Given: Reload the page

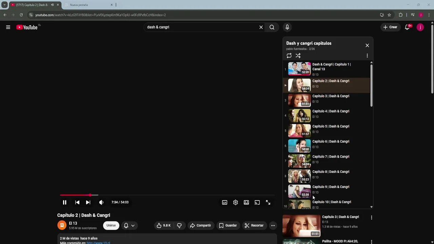Looking at the screenshot, I should pyautogui.click(x=21, y=15).
